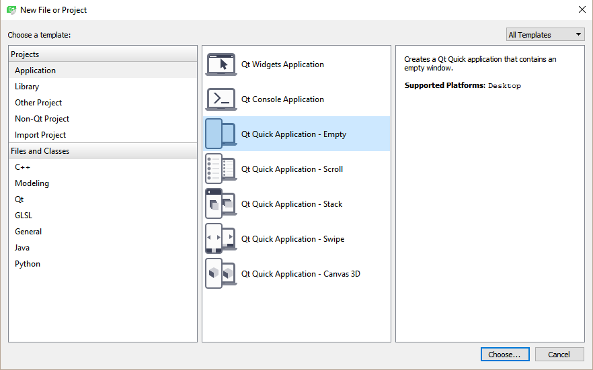Pick the Import Project category
This screenshot has height=370, width=593.
40,135
